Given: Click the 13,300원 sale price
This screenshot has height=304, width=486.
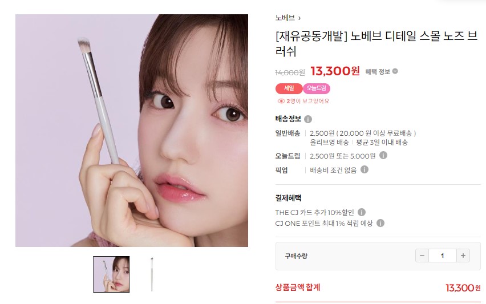Looking at the screenshot, I should (335, 71).
